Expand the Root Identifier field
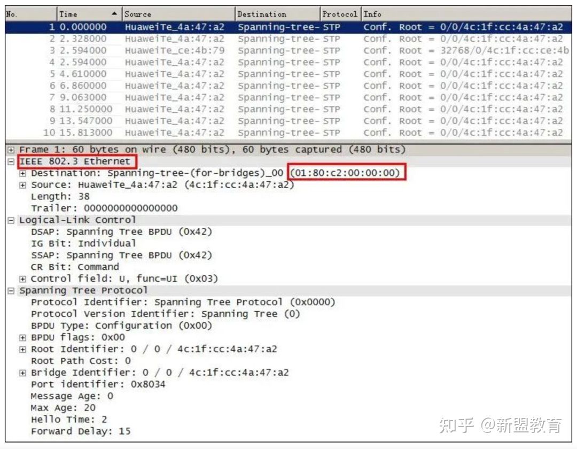This screenshot has height=449, width=577. [22, 350]
